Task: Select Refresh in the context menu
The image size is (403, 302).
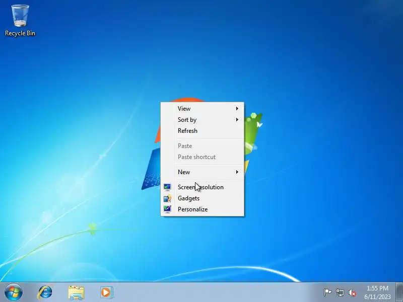Action: [x=203, y=131]
